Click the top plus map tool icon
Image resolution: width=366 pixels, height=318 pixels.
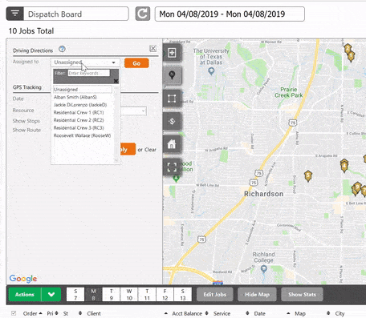(x=172, y=52)
